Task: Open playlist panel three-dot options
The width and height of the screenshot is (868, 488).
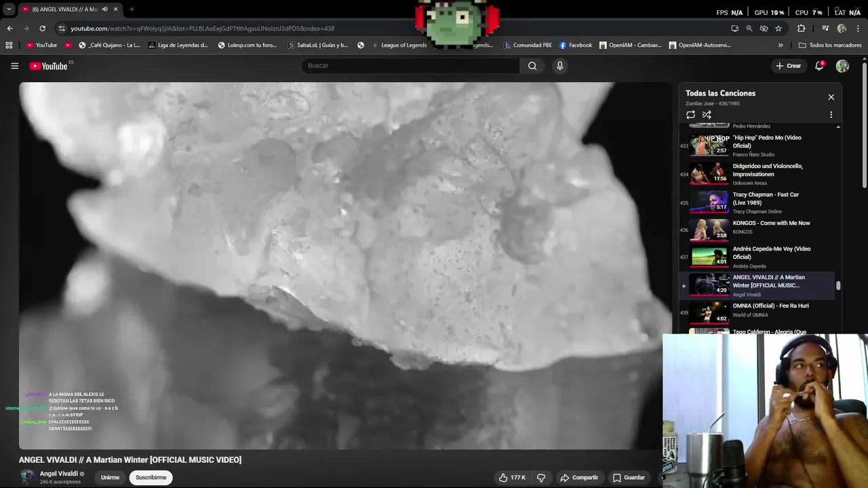Action: click(x=831, y=115)
